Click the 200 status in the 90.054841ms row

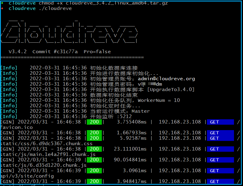tap(94, 160)
